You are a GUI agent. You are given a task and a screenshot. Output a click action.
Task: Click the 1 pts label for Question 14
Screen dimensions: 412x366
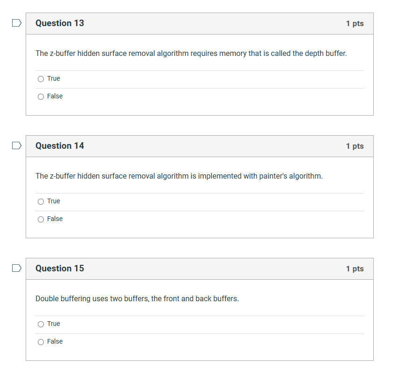(x=355, y=145)
